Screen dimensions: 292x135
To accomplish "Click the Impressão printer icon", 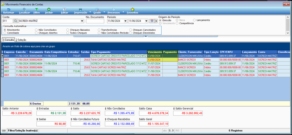I will point(80,9).
